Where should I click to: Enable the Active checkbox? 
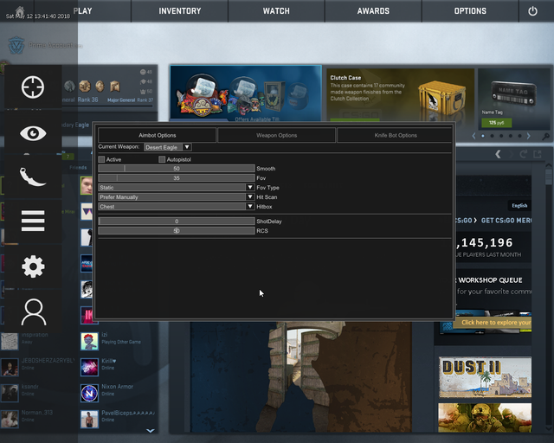[x=102, y=159]
